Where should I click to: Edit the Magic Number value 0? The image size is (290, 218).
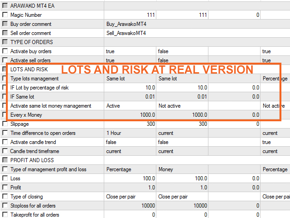pyautogui.click(x=258, y=15)
